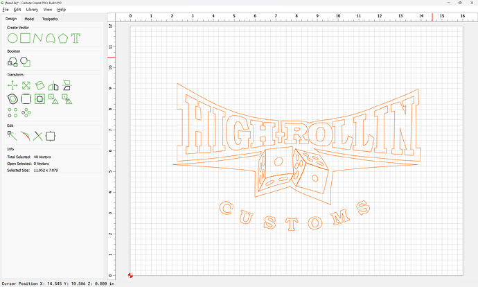Select the Curve drawing tool

51,38
